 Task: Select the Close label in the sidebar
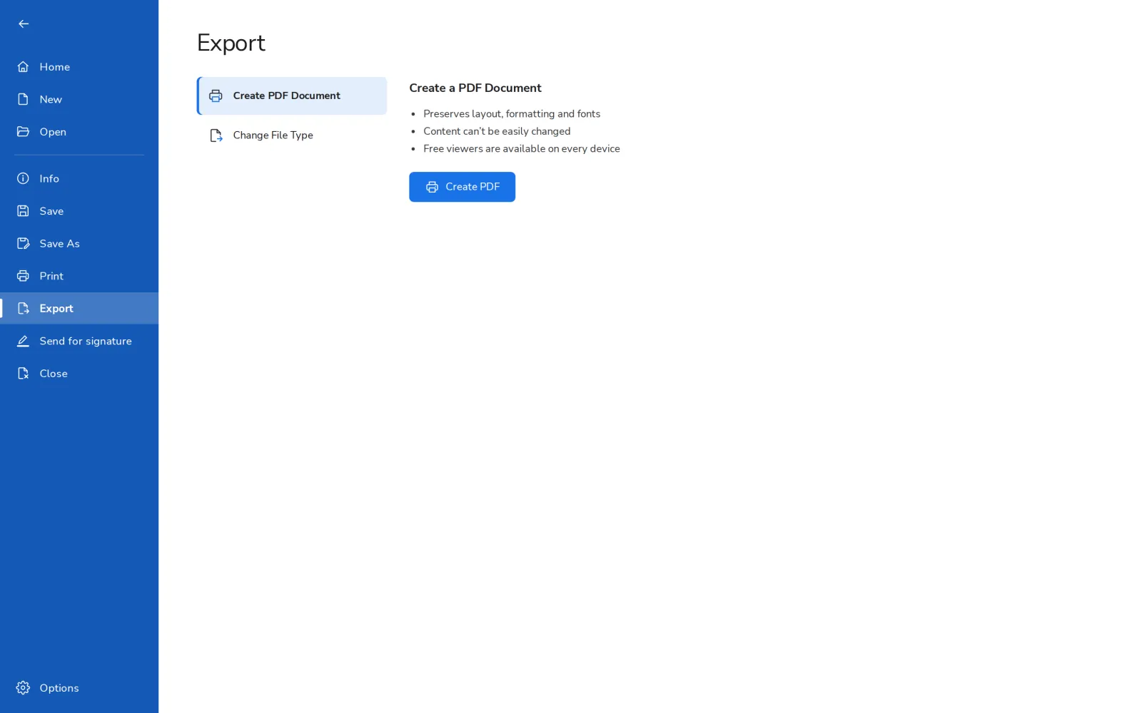pos(54,374)
